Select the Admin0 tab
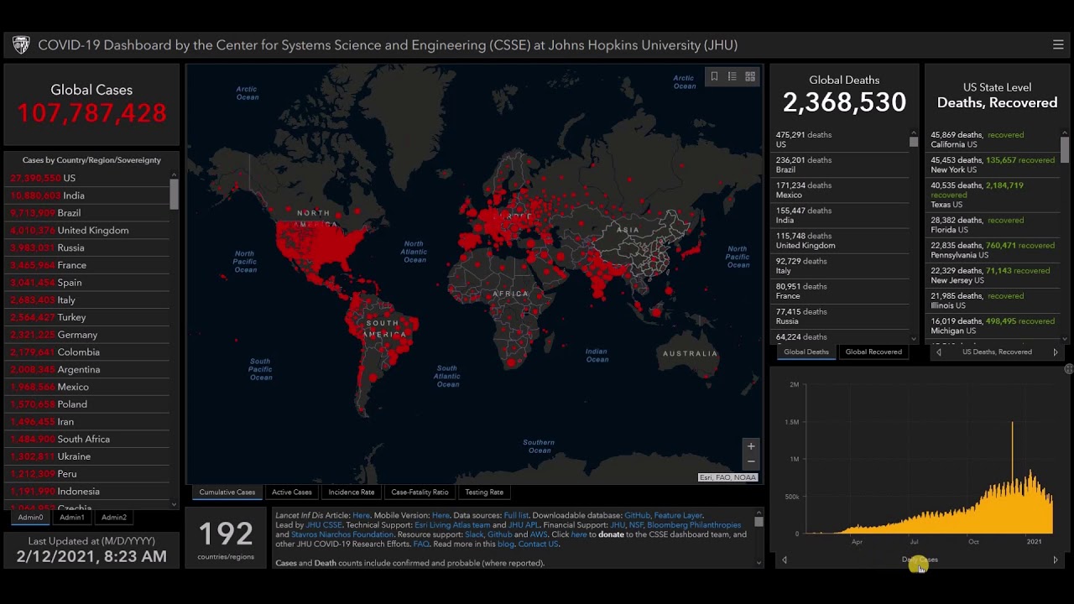 point(30,518)
